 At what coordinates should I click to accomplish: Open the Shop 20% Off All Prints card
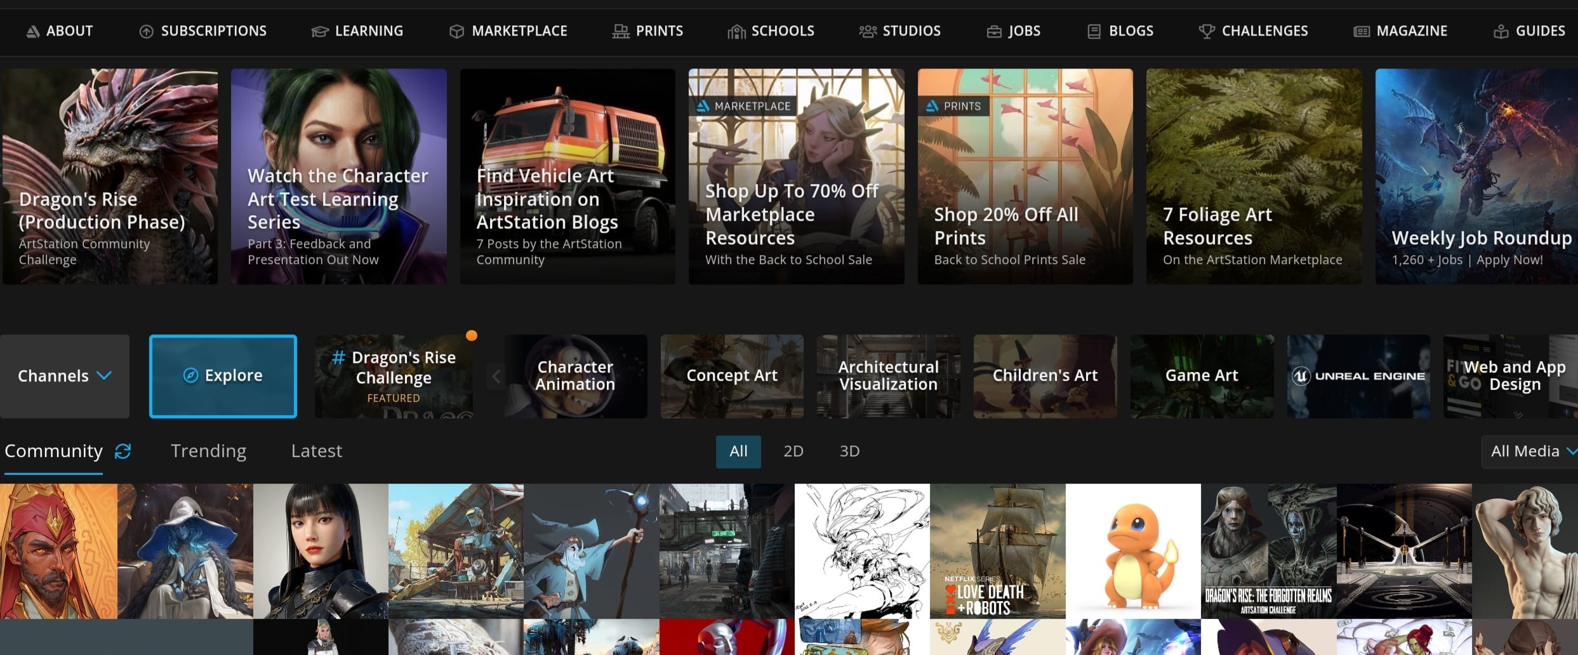coord(1025,176)
